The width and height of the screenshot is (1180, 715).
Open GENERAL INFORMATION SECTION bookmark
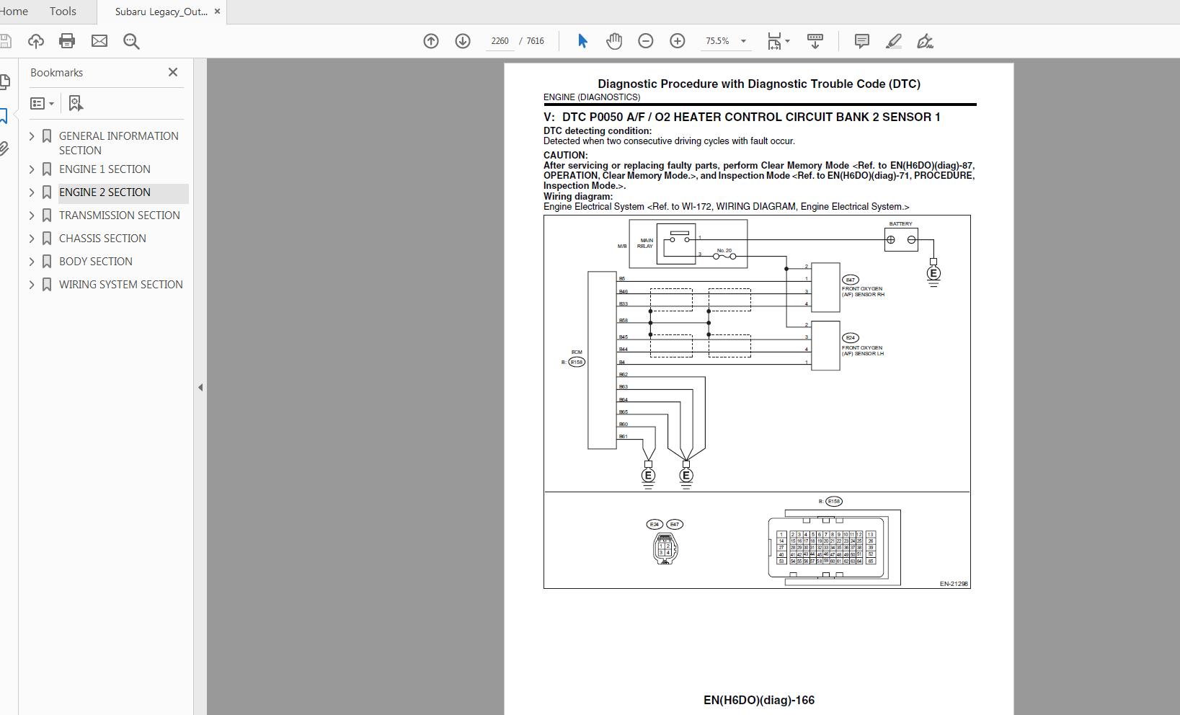point(118,143)
